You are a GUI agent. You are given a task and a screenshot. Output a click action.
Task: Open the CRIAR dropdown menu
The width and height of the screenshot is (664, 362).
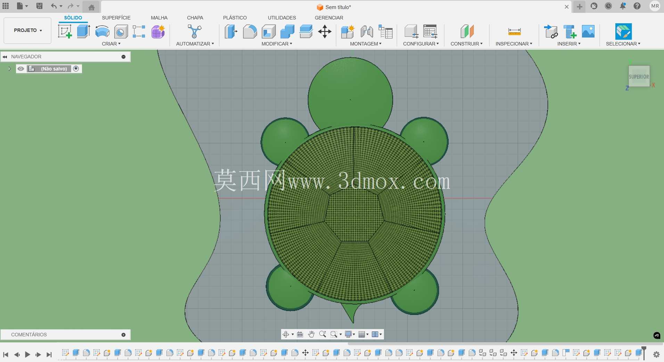(111, 44)
